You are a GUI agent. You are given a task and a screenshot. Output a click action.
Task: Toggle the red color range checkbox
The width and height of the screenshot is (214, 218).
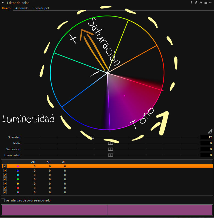(5, 188)
